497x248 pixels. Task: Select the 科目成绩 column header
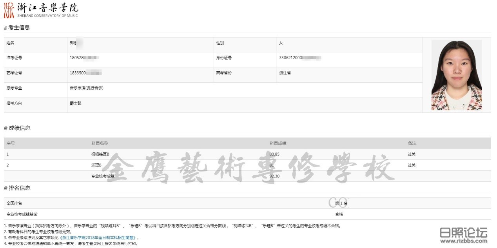pos(278,143)
